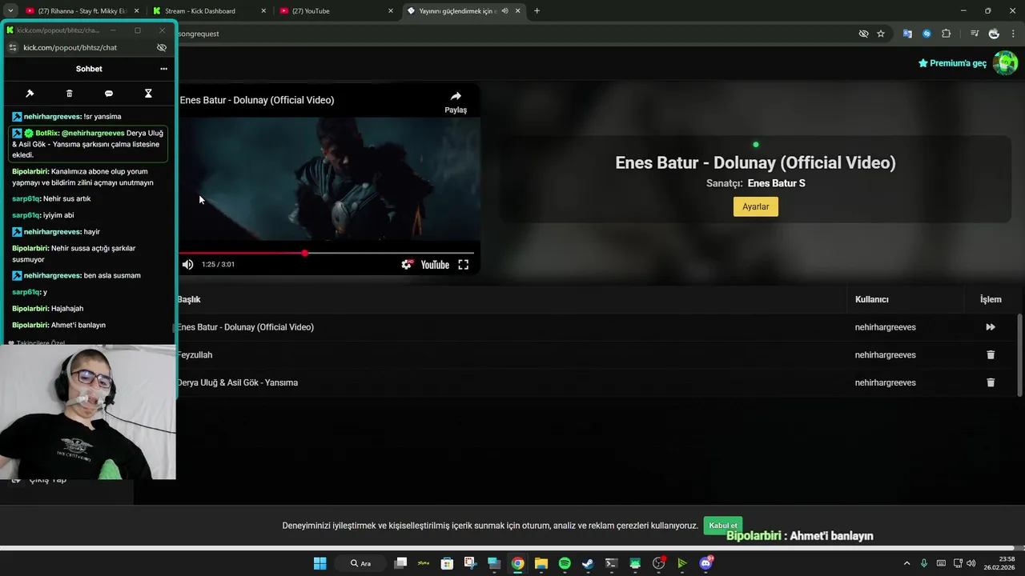Sort by the Başlık column header
1025x576 pixels.
189,299
